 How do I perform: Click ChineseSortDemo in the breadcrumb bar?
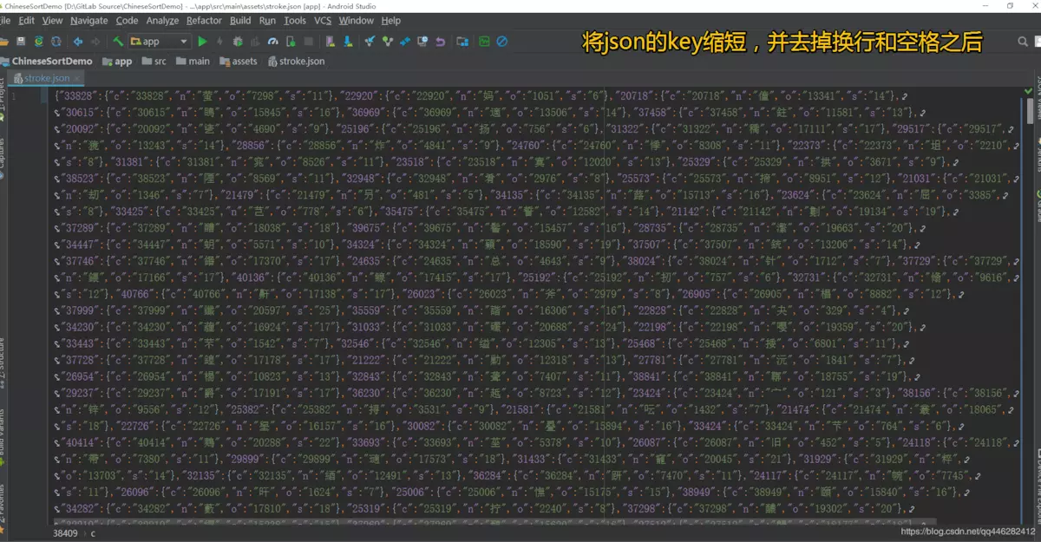click(x=46, y=61)
